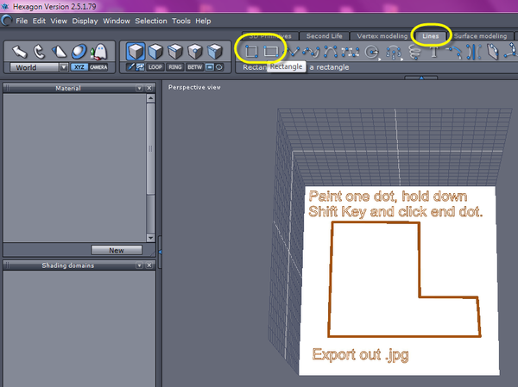
Task: Click the Hexagon logo icon beside File
Action: coord(7,21)
